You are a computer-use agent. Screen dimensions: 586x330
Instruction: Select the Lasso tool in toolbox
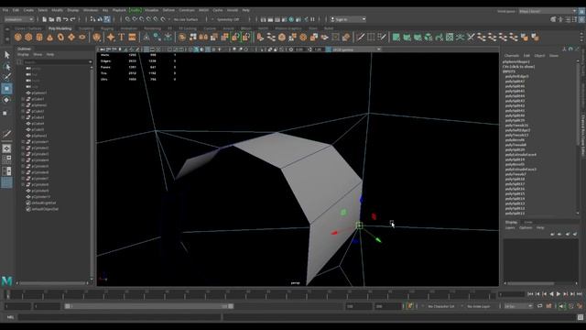coord(6,67)
